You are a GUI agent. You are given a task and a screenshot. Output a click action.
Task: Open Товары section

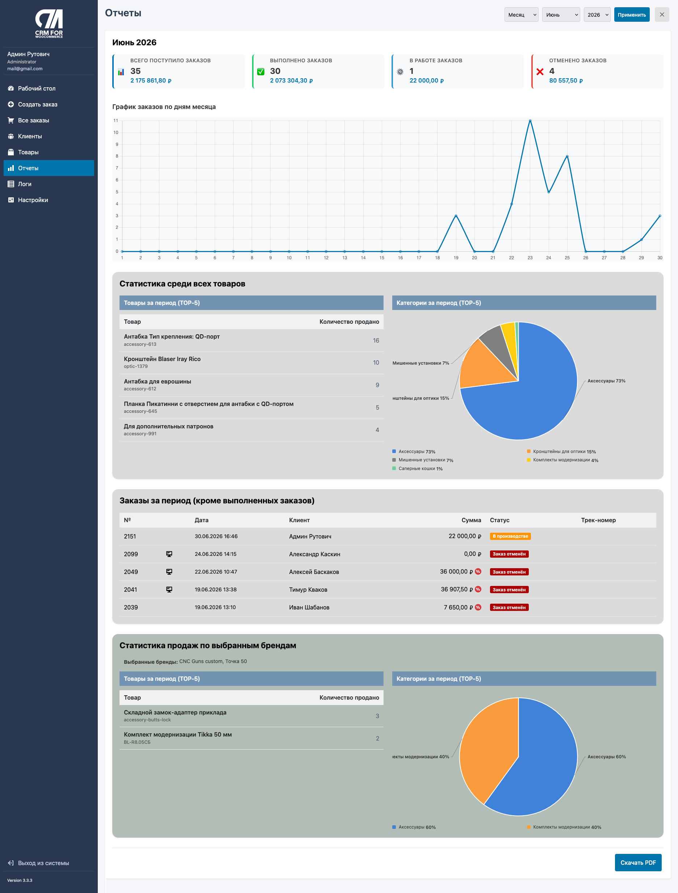[x=49, y=152]
